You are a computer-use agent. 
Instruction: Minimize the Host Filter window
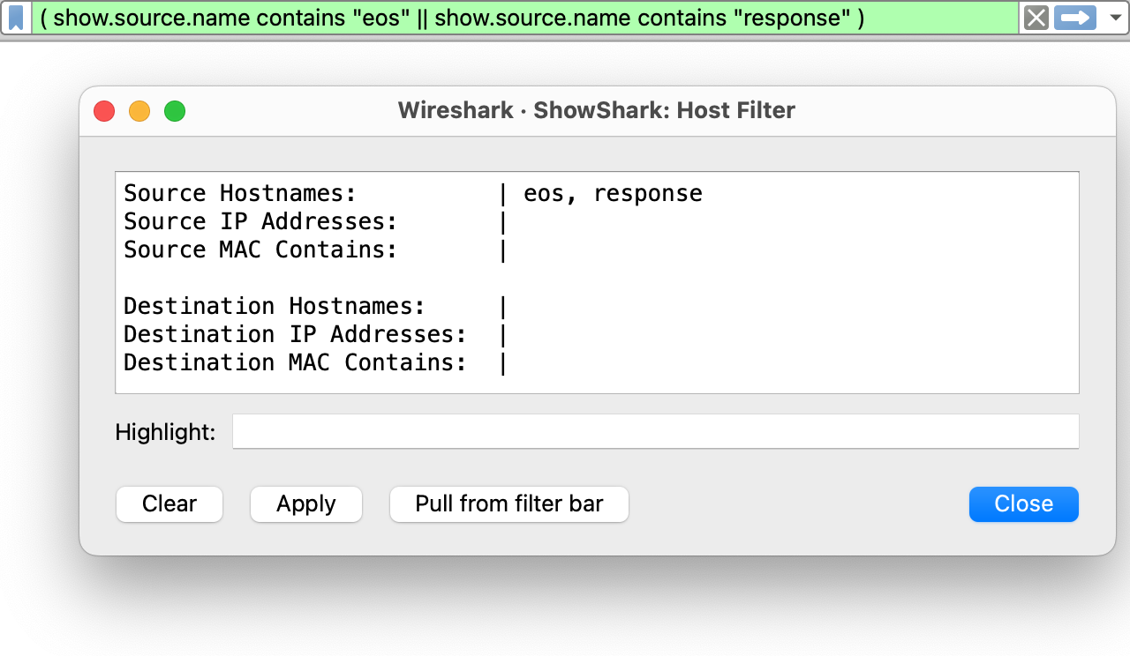[139, 110]
